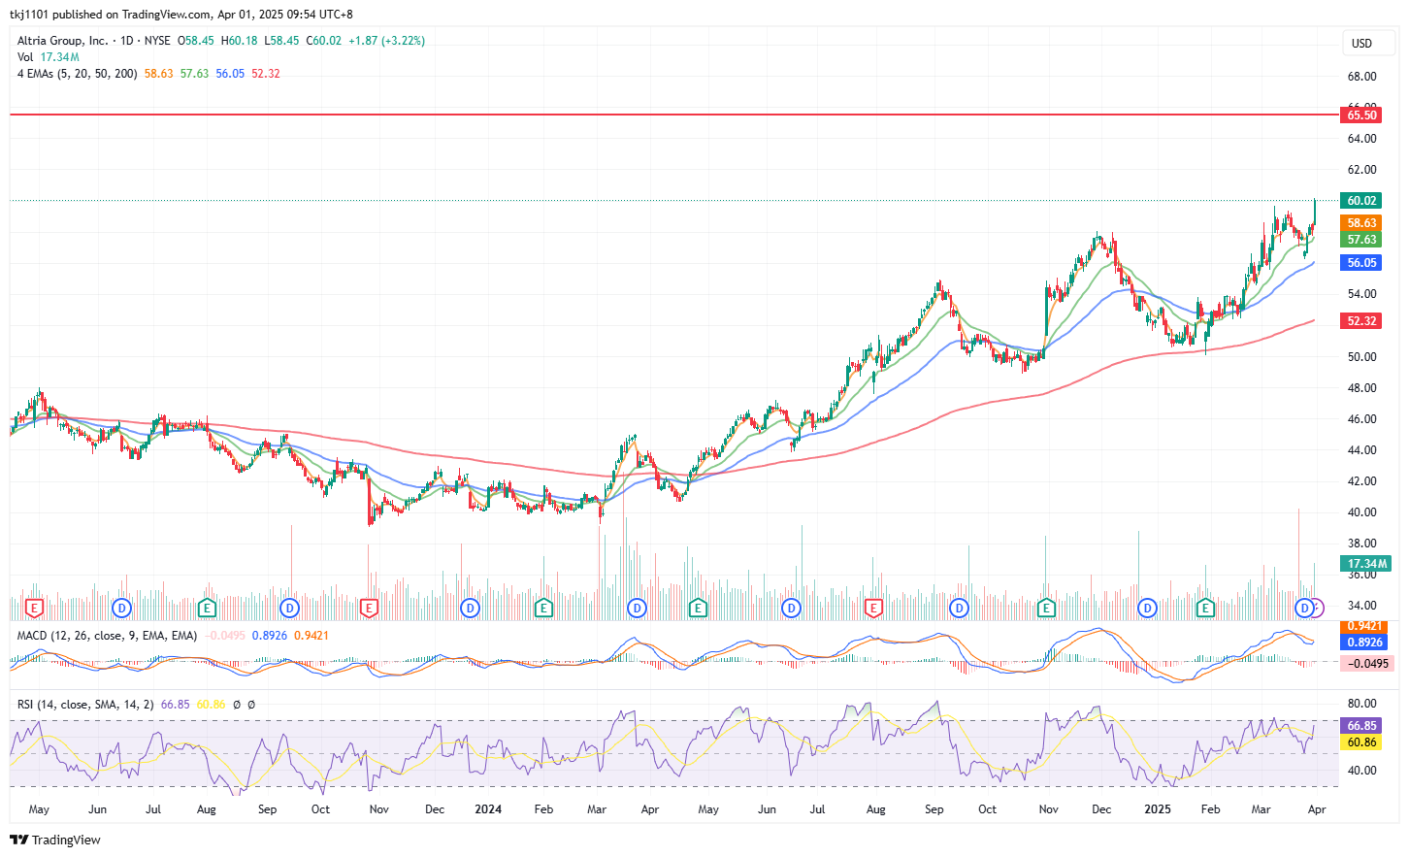Open TradingView.com link in header
This screenshot has height=857, width=1409.
pos(166,15)
